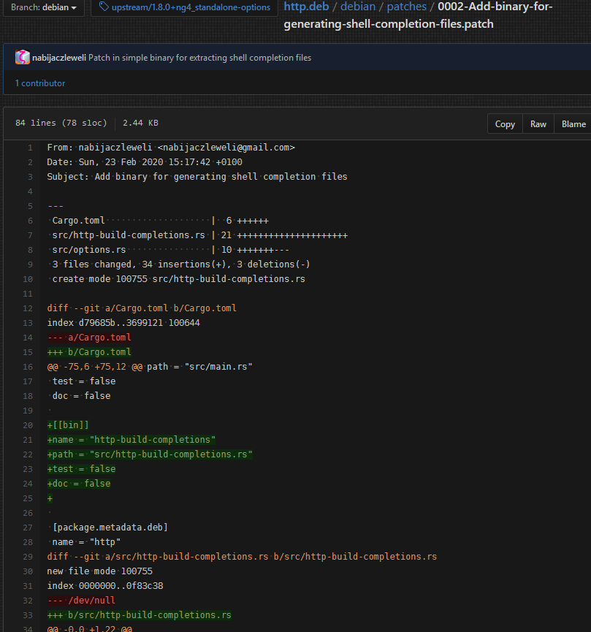
Task: View the Raw file
Action: (x=538, y=124)
